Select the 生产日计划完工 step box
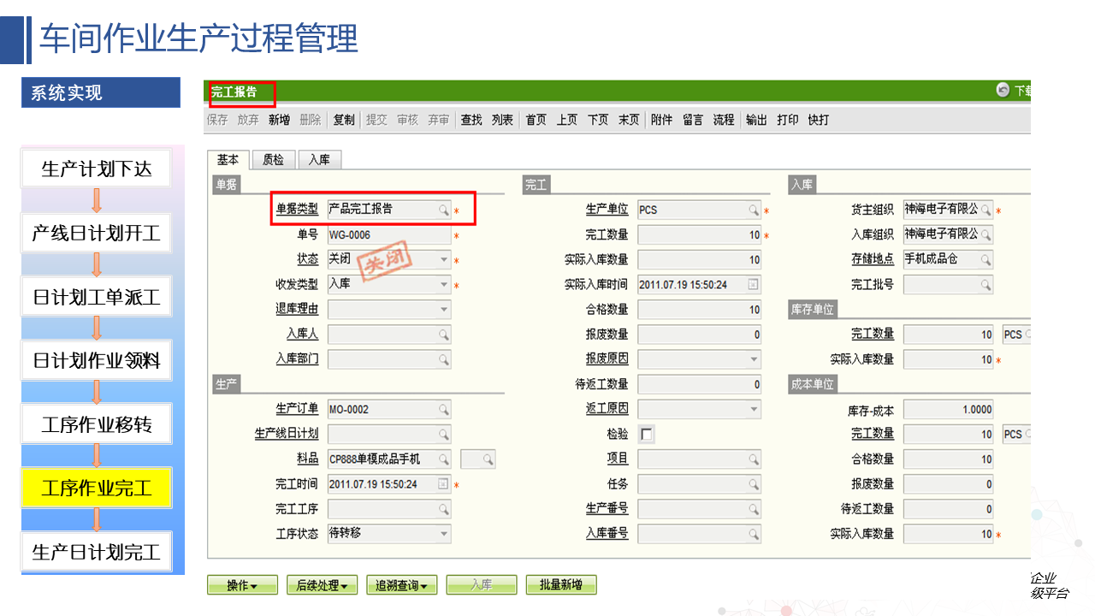Image resolution: width=1095 pixels, height=616 pixels. coord(97,553)
